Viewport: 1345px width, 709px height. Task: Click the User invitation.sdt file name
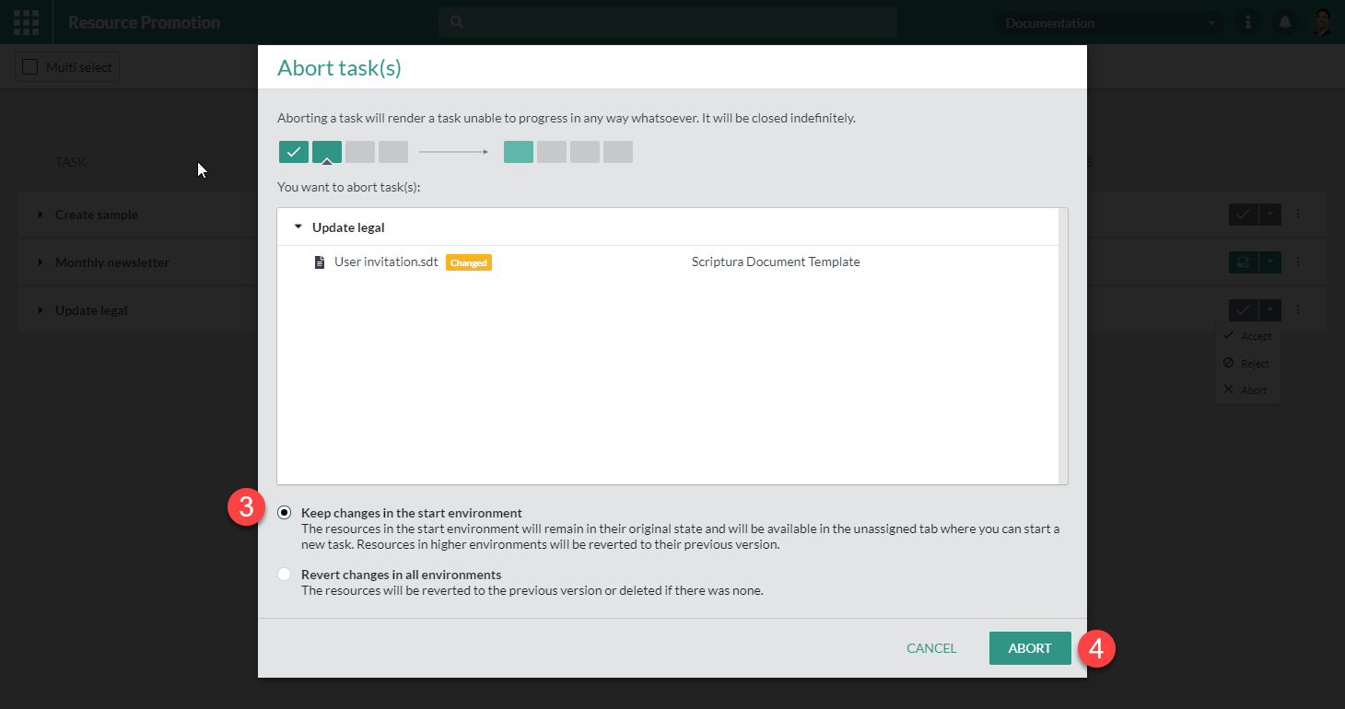click(386, 262)
